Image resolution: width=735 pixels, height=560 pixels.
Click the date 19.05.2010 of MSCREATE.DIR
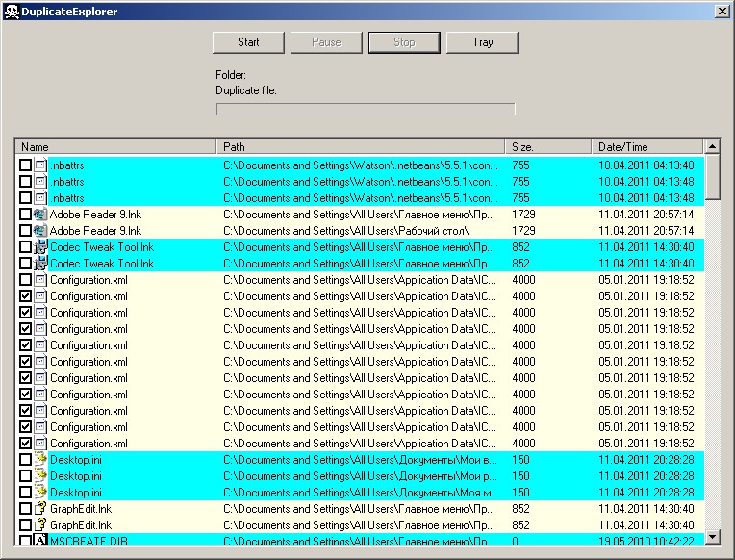[646, 541]
